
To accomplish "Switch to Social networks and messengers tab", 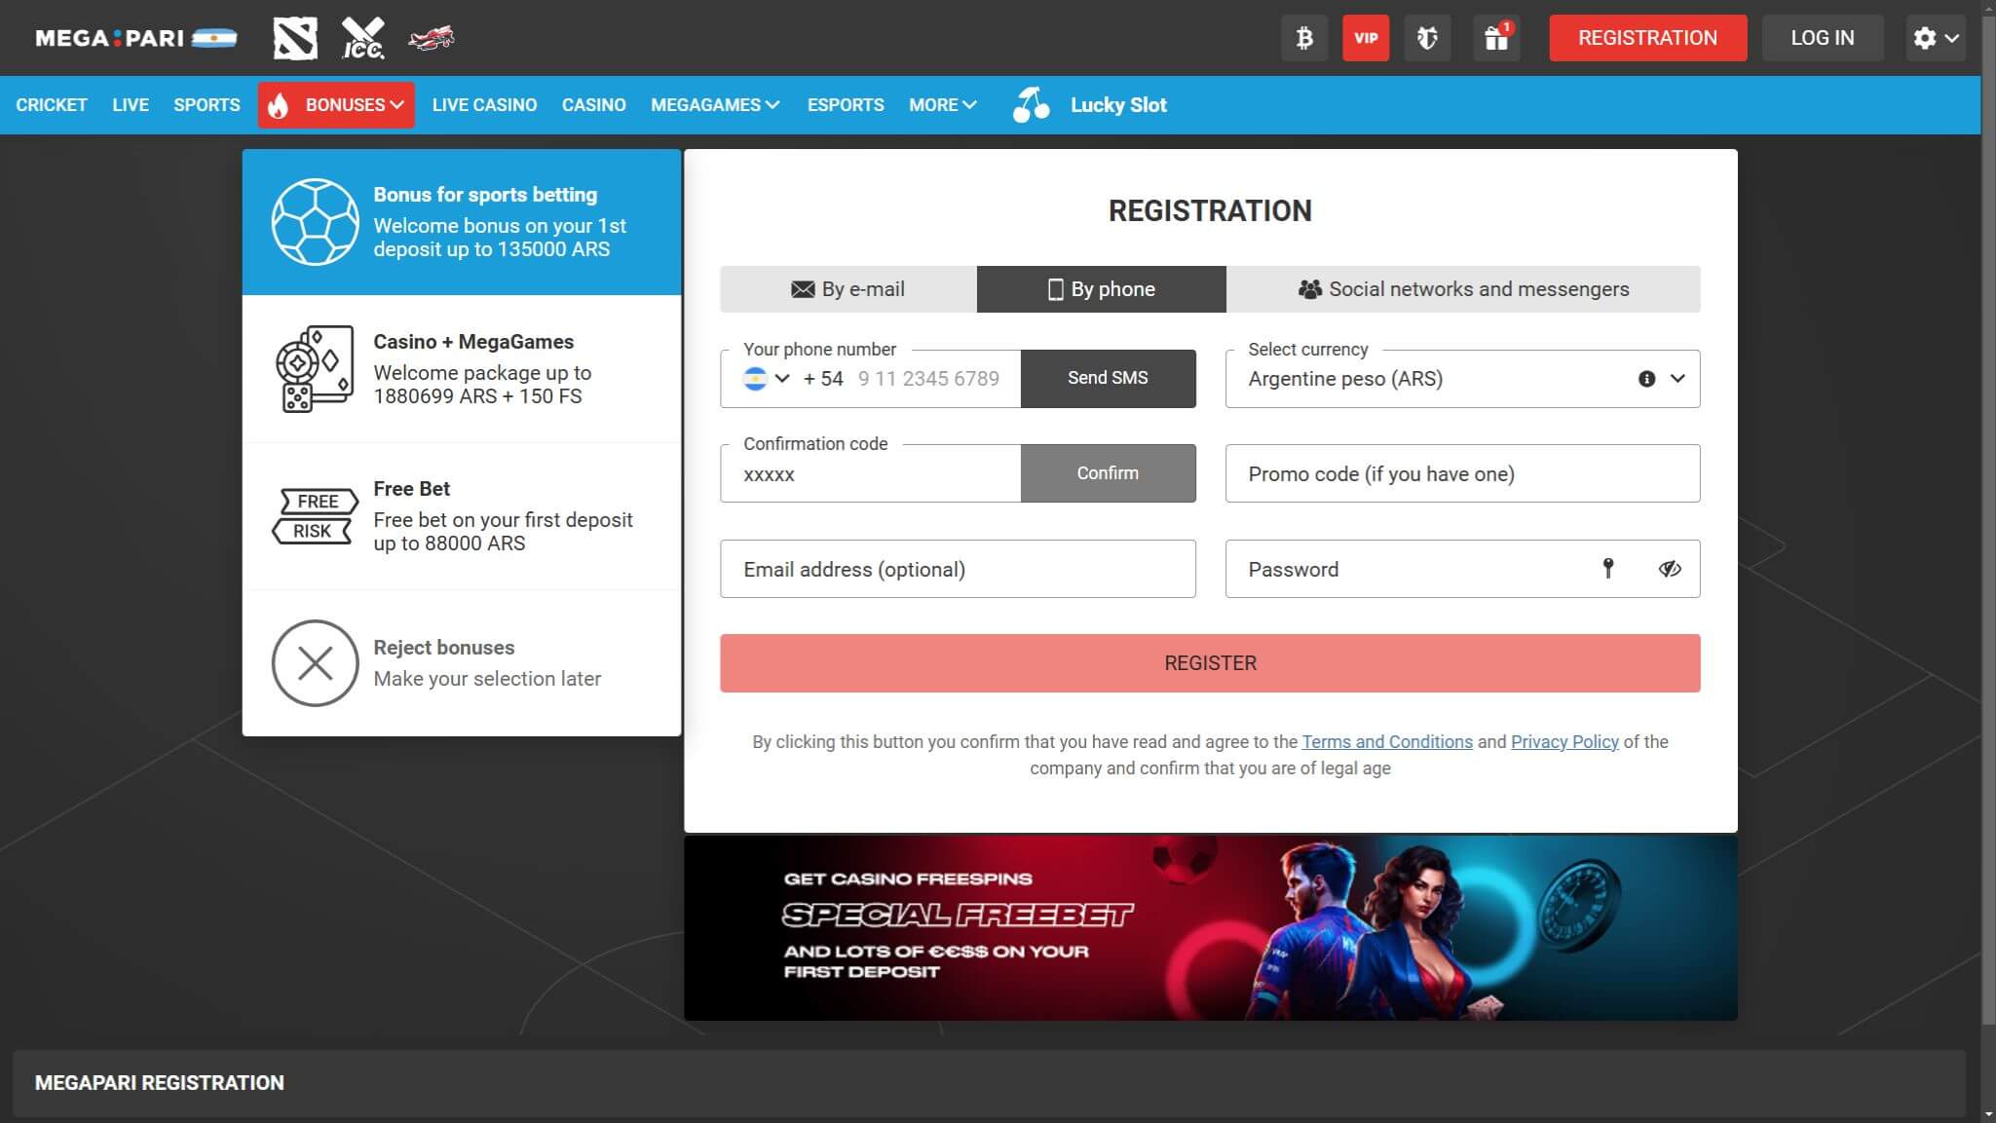I will pyautogui.click(x=1463, y=289).
